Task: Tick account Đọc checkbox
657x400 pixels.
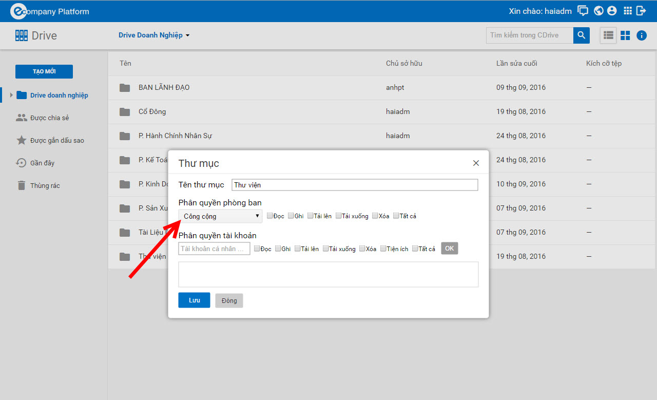Action: pyautogui.click(x=257, y=249)
